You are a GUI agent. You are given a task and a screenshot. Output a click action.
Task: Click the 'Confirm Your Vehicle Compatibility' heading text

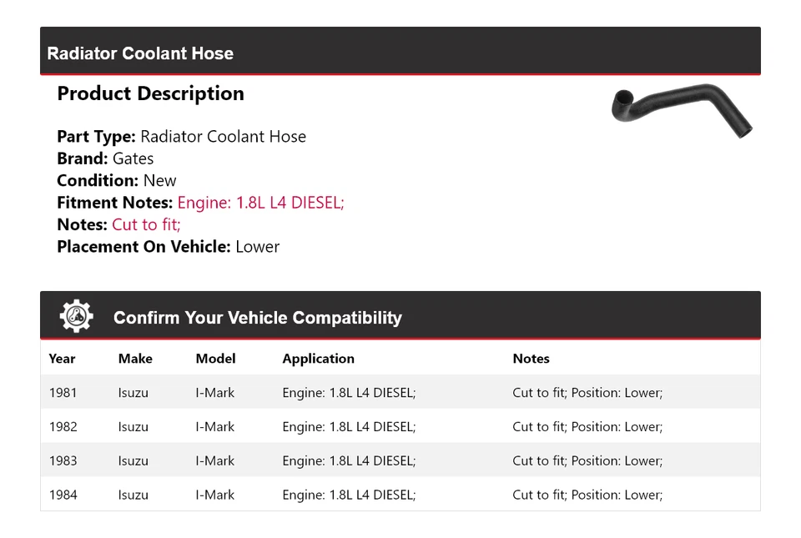(257, 318)
